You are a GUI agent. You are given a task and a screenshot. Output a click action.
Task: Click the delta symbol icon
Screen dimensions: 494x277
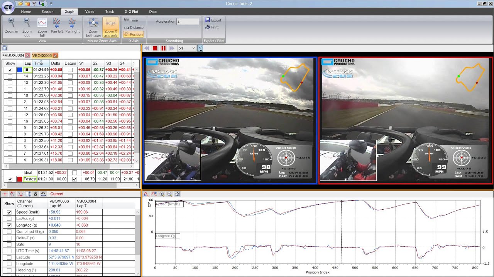pos(36,194)
